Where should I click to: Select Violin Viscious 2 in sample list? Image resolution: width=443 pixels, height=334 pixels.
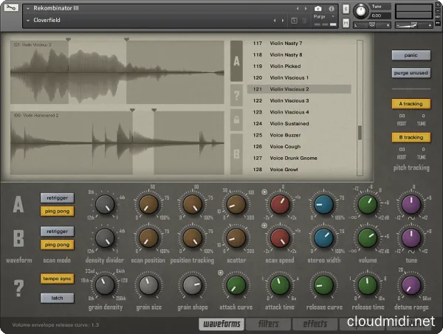tap(299, 89)
